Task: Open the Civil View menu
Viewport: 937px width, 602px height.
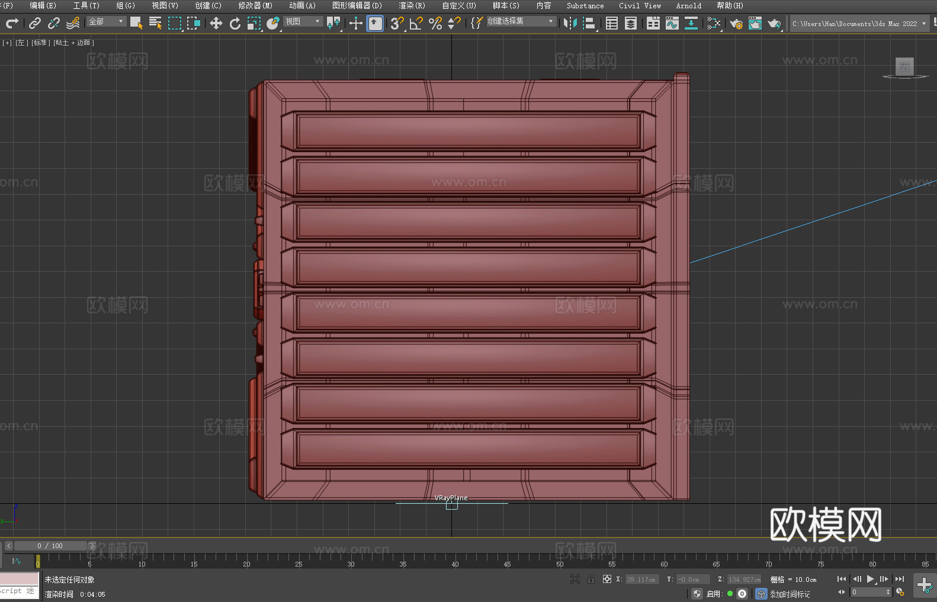Action: pyautogui.click(x=640, y=5)
